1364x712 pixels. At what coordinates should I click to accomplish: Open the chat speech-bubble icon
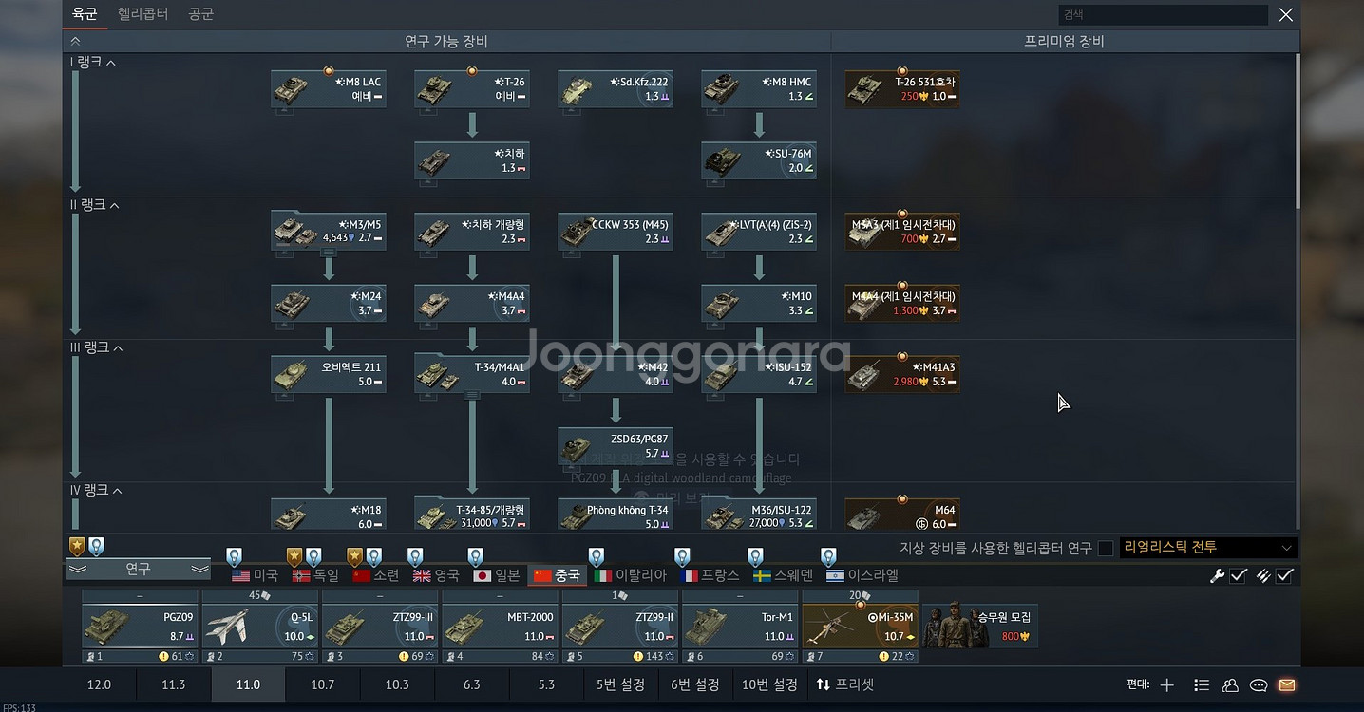(x=1259, y=684)
